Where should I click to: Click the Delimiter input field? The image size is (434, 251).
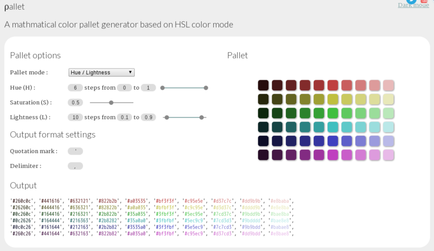pos(75,166)
